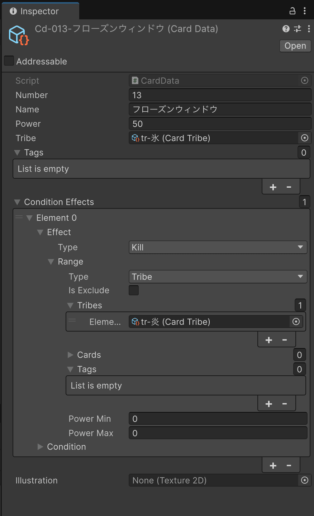The image size is (314, 516).
Task: Expand the Condition foldout
Action: click(41, 447)
